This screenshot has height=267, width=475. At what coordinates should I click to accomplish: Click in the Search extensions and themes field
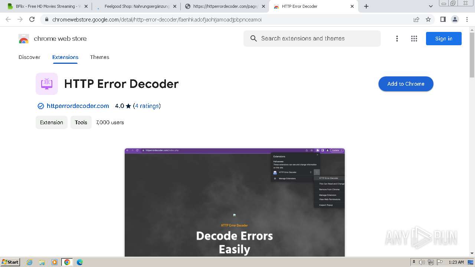point(312,39)
